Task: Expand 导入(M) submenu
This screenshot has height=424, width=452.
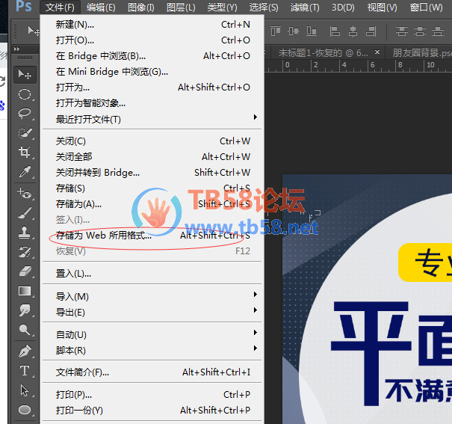Action: point(152,296)
